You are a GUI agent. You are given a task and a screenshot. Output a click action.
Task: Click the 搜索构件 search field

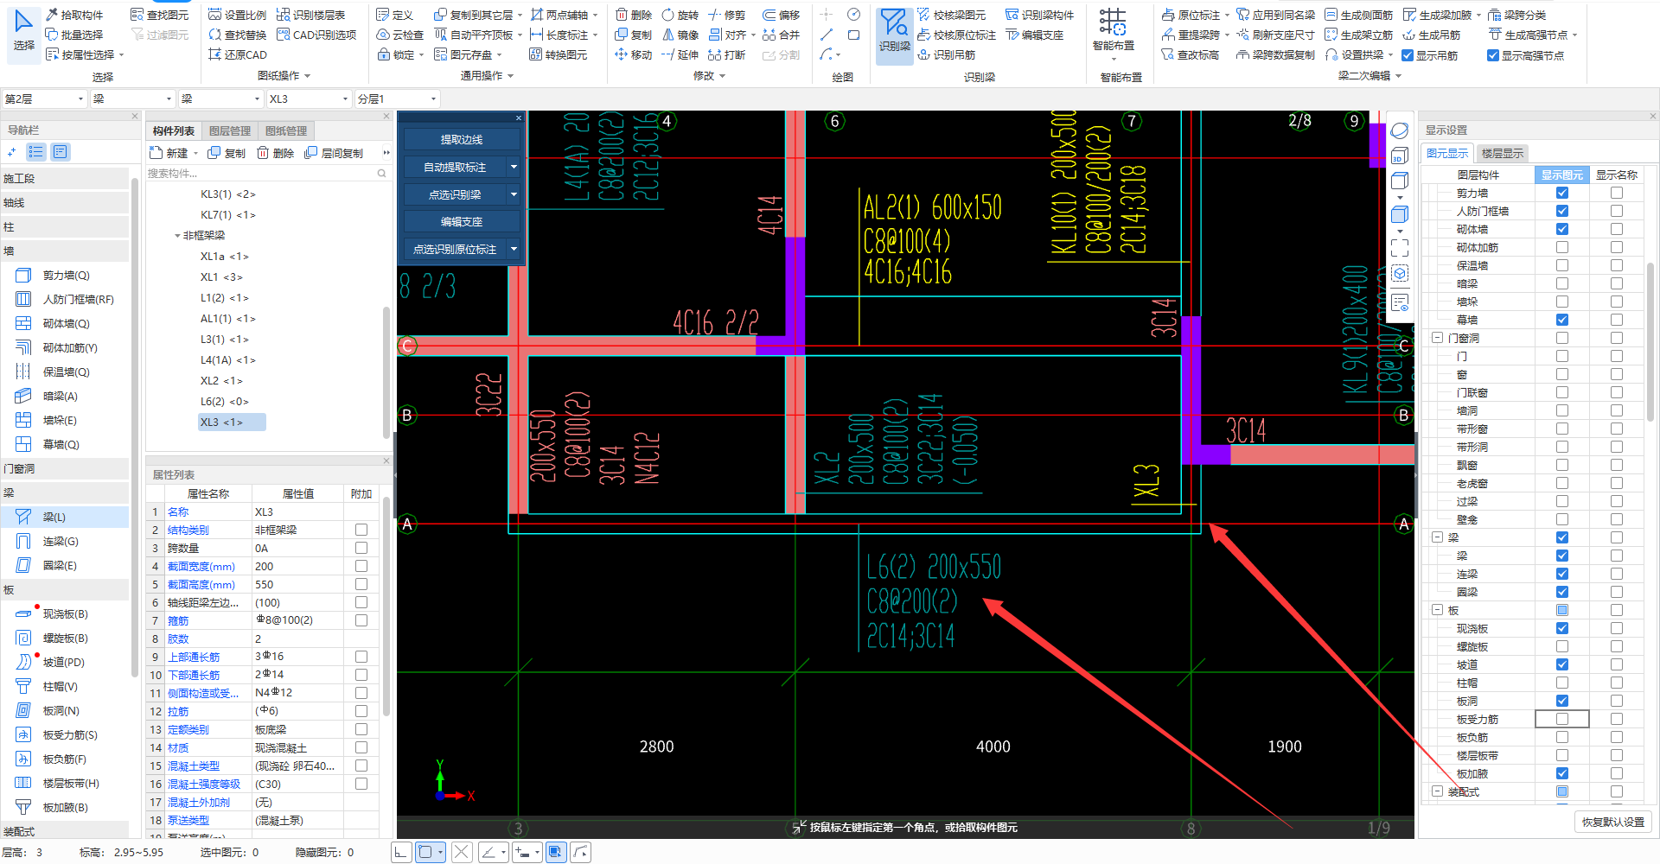tap(266, 174)
